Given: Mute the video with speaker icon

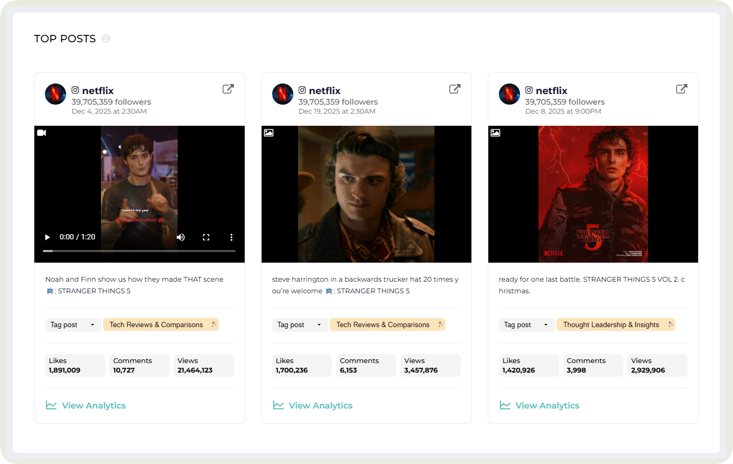Looking at the screenshot, I should click(x=181, y=237).
